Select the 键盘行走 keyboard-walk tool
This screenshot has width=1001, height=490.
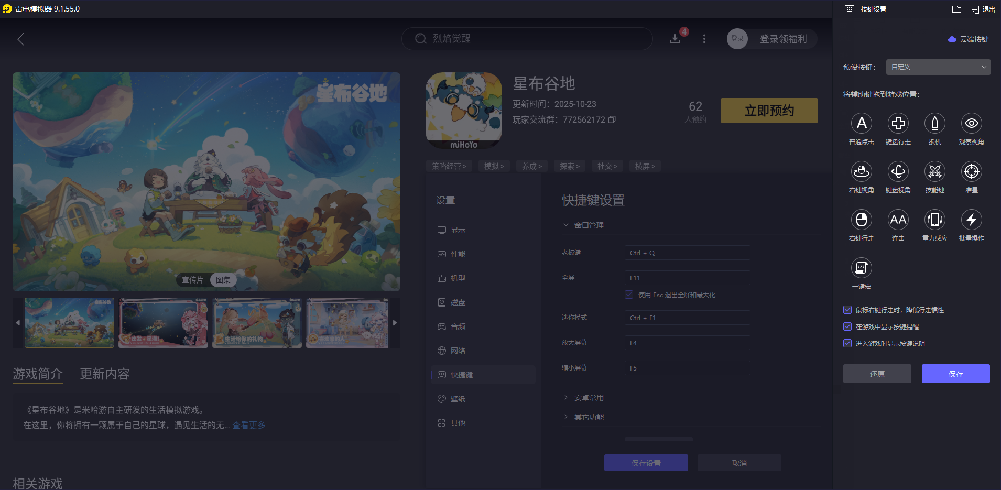coord(898,123)
